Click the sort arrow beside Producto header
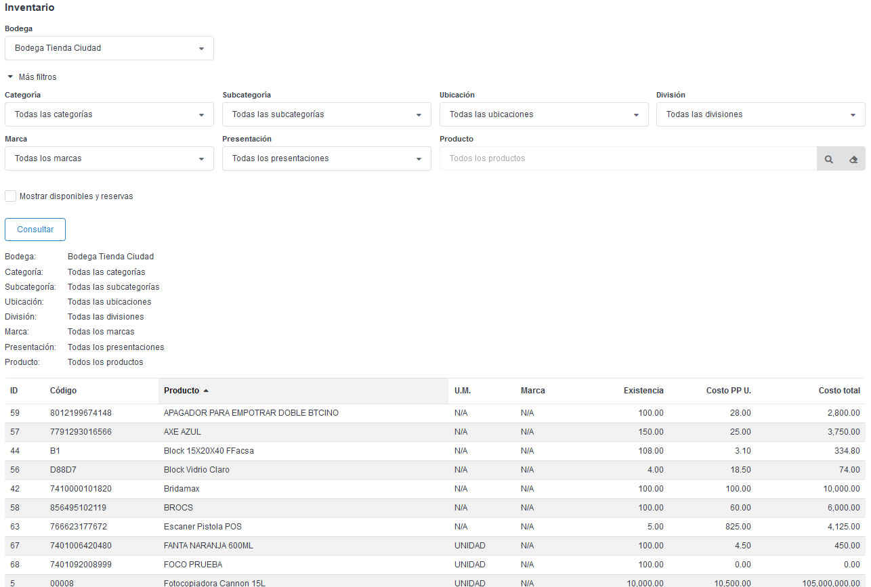 pos(206,391)
